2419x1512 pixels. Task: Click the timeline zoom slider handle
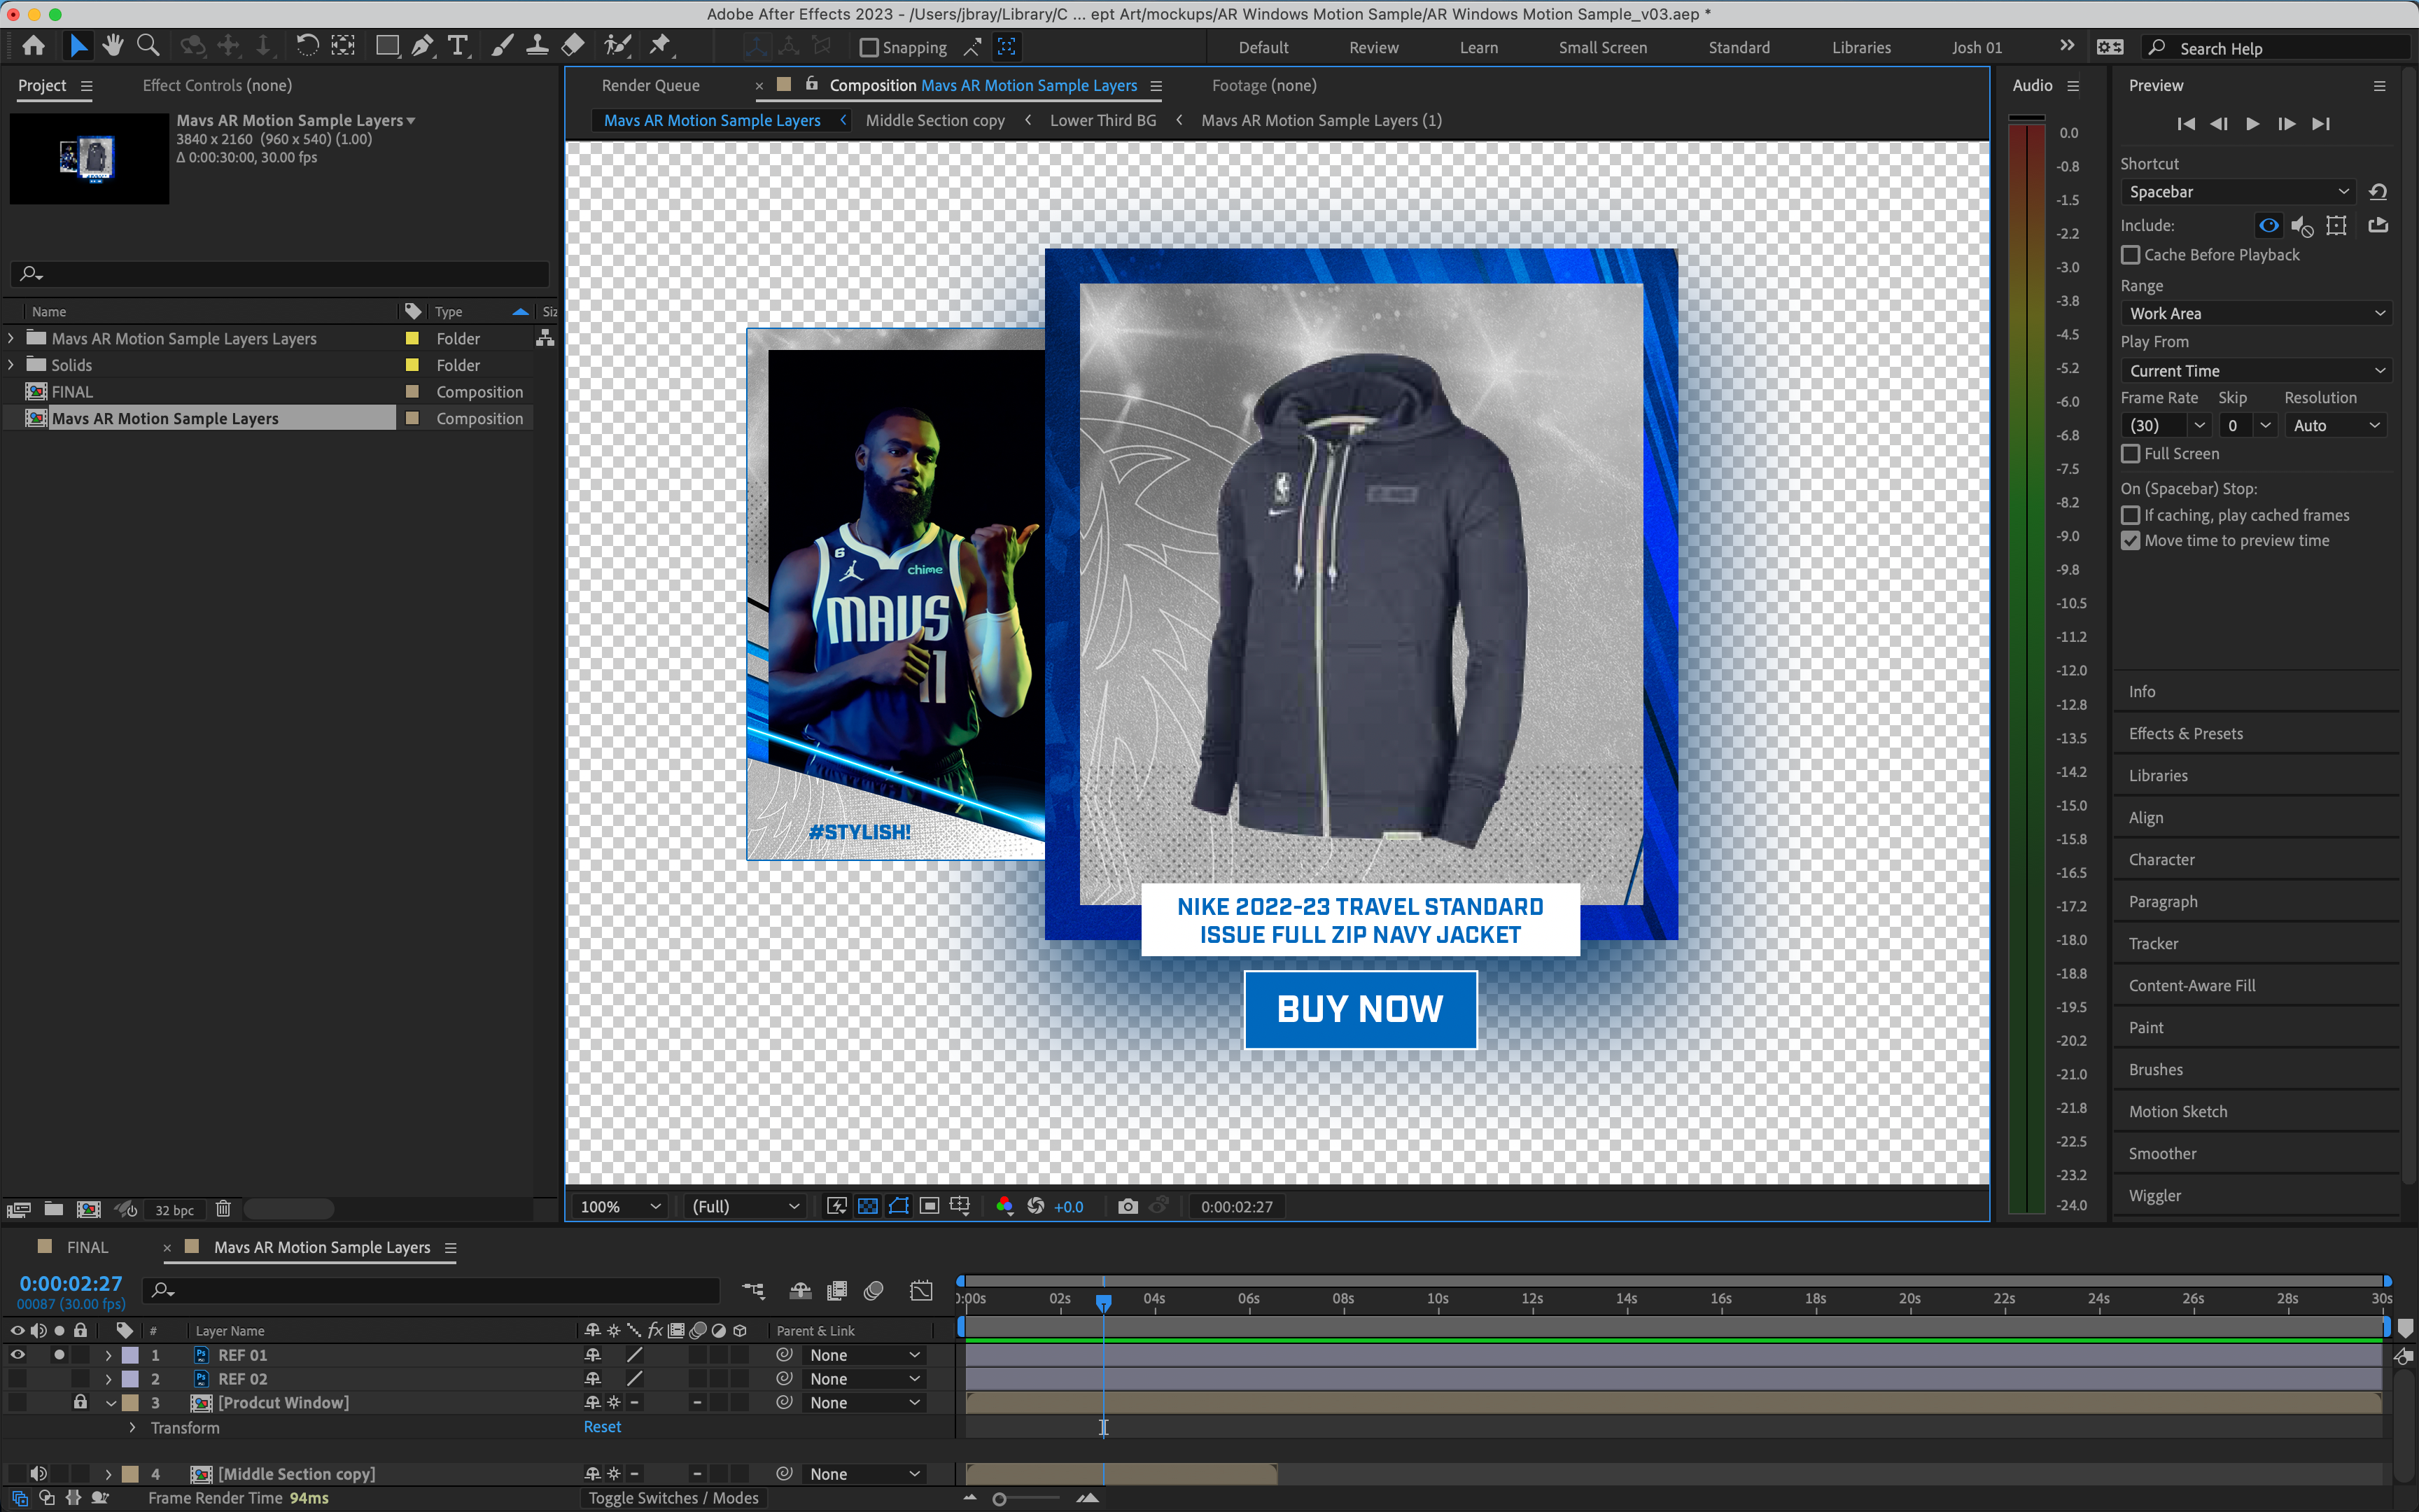(x=999, y=1498)
